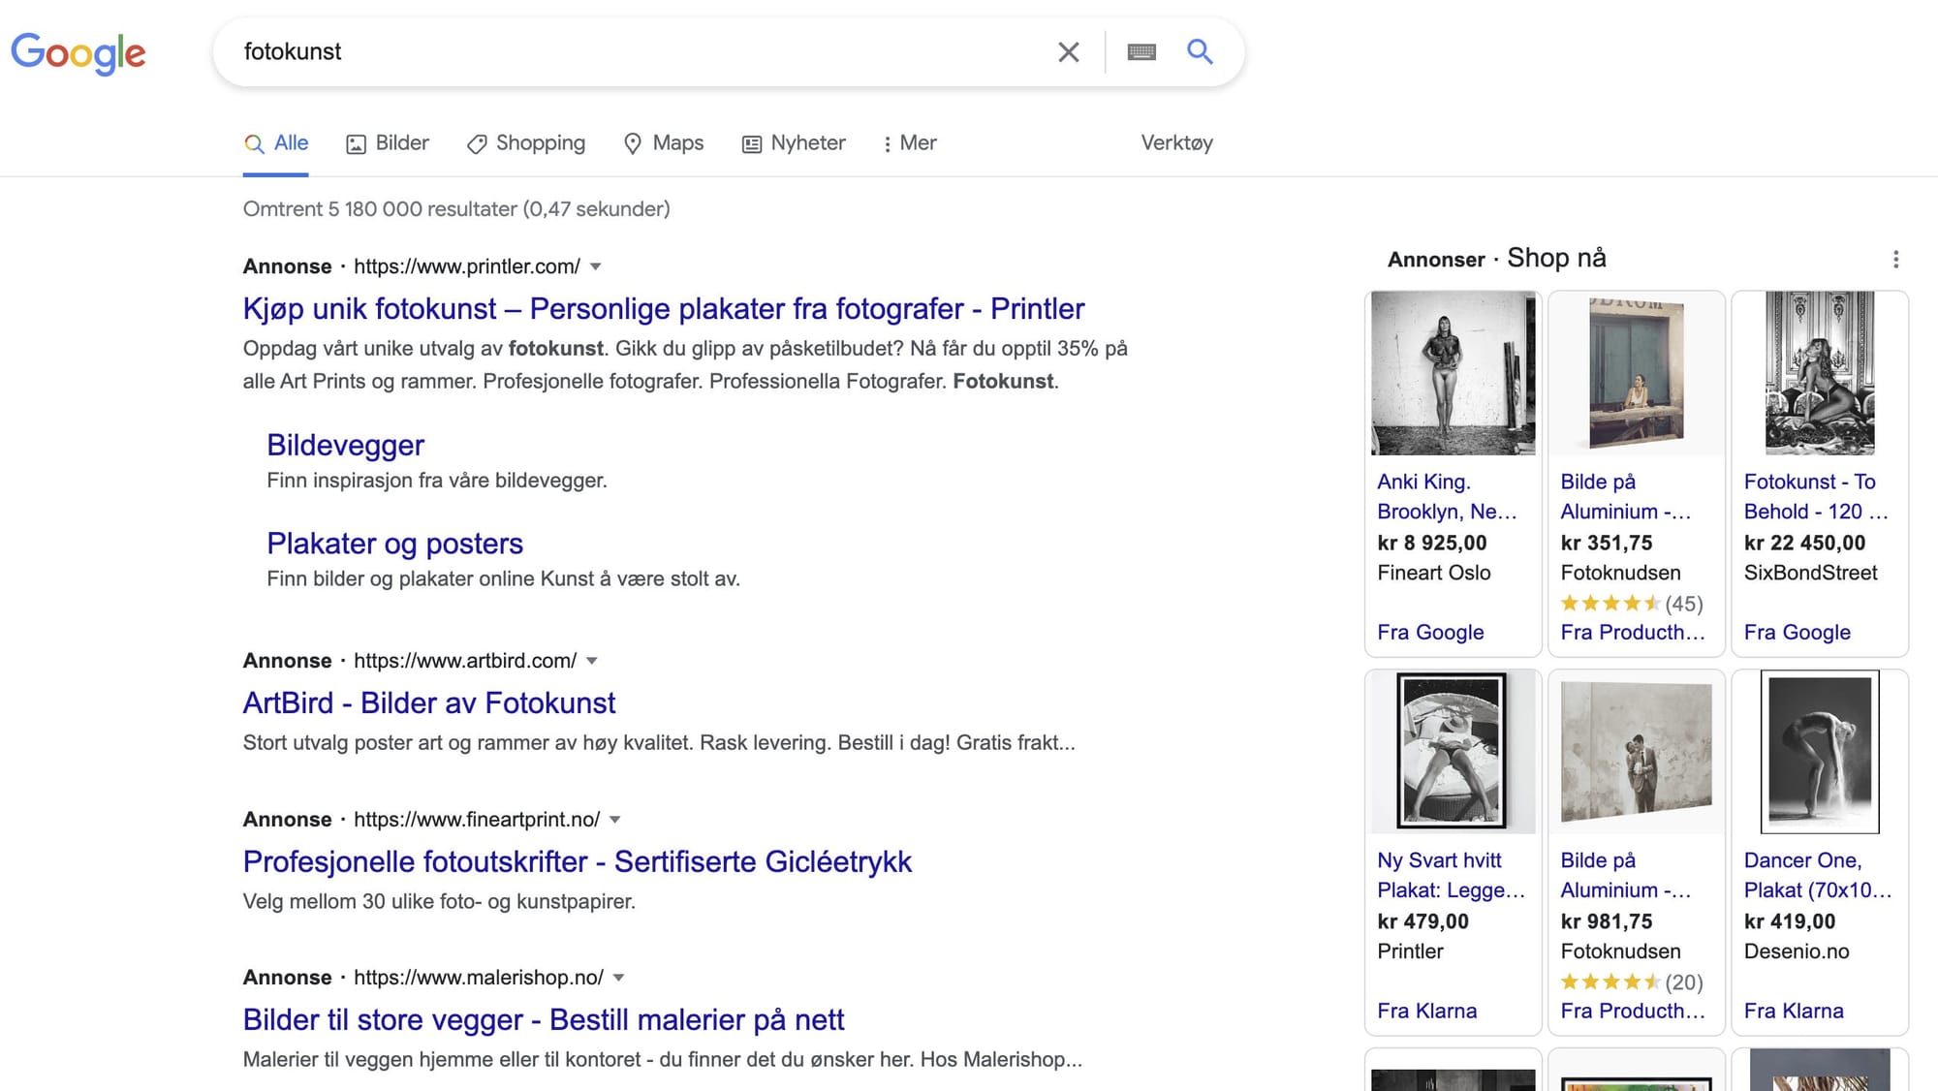Click the Bilder image search icon
Screen dimensions: 1938x1091
tap(356, 144)
